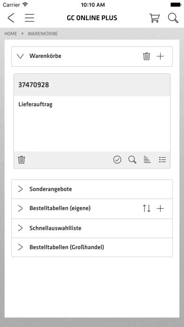Screen dimensions: 184x327
Task: Open the sorted bars view of basket 37470928
Action: [x=147, y=160]
